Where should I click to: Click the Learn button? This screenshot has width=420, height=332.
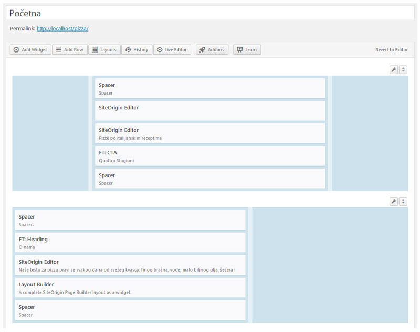click(247, 49)
